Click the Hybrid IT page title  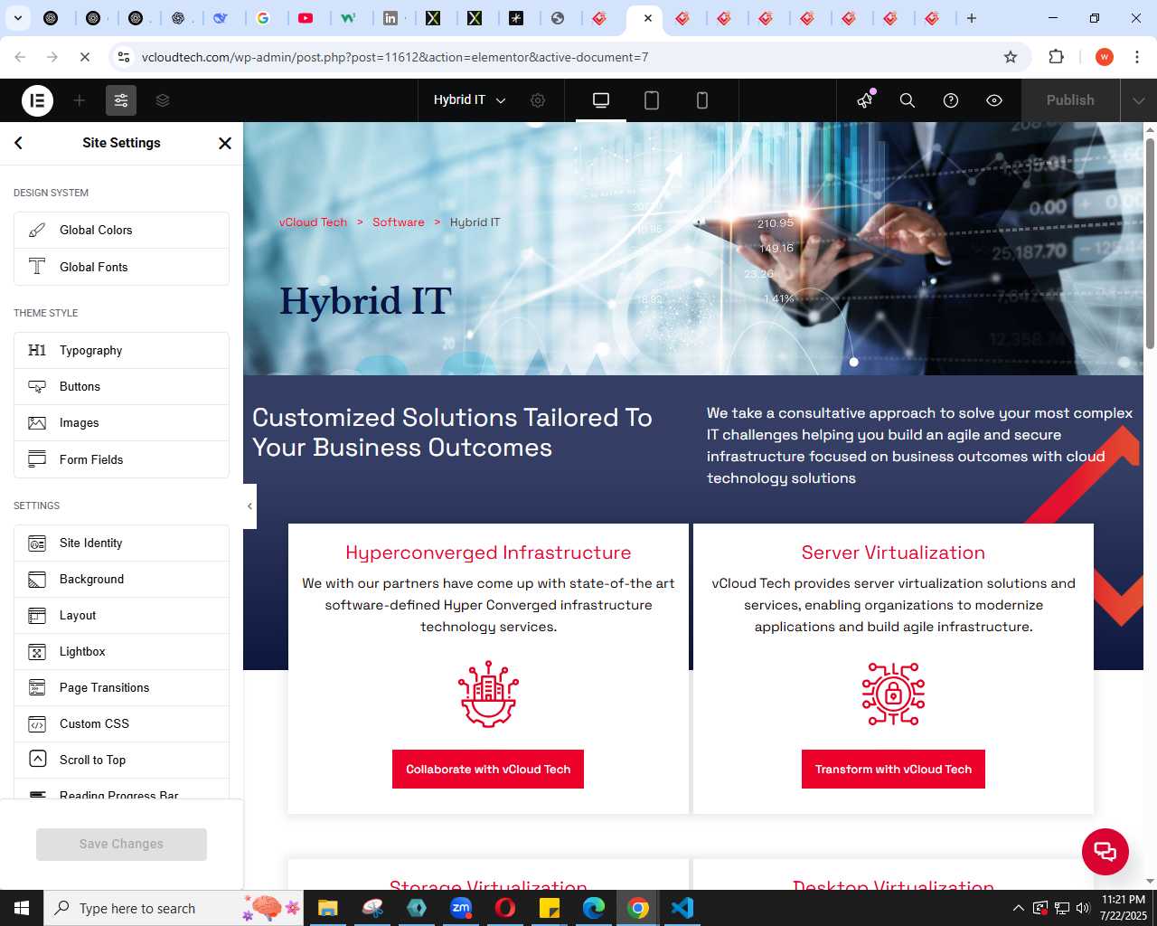[x=365, y=301]
